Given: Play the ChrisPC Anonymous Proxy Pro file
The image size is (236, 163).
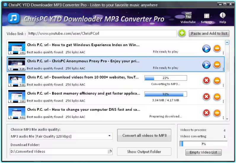Looking at the screenshot, I should pos(206,65).
